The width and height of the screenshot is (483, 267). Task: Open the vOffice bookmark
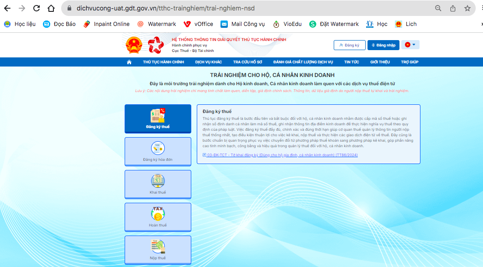[x=199, y=24]
